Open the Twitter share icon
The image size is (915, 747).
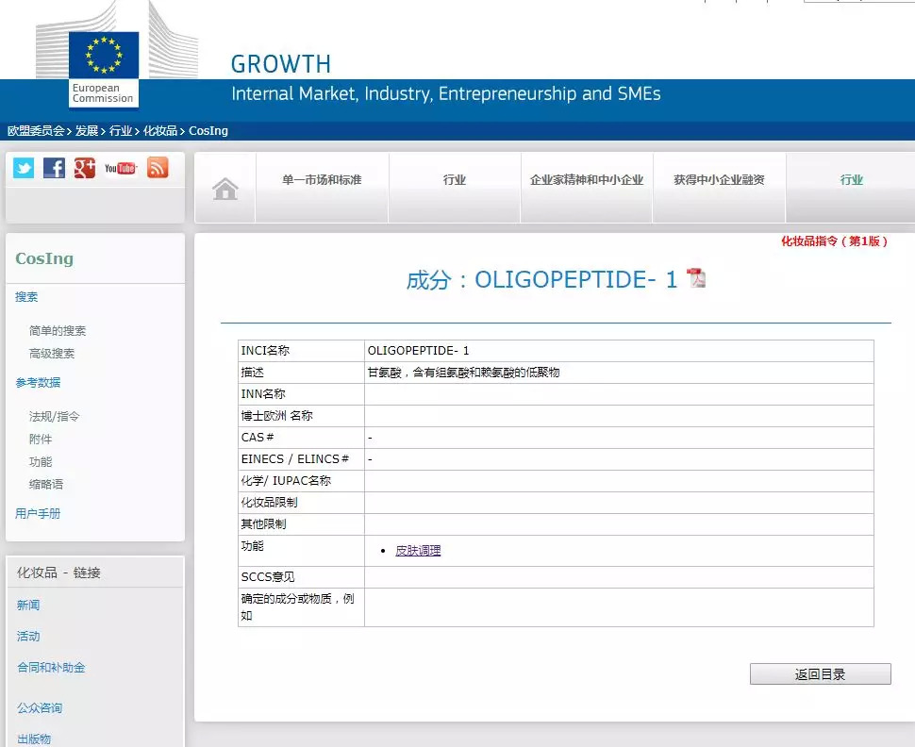pos(24,168)
